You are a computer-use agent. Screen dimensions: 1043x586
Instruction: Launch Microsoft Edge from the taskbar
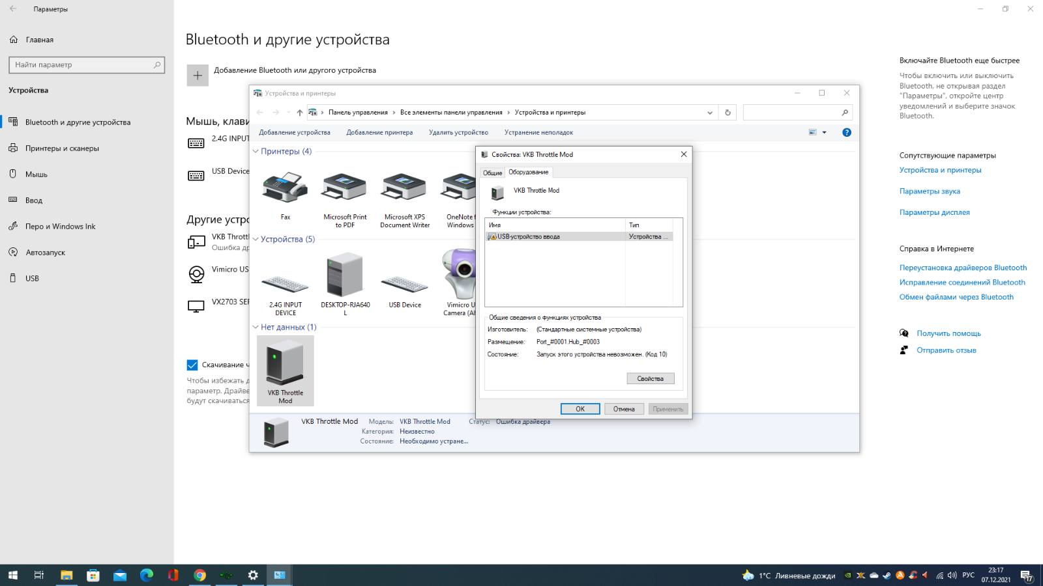tap(147, 575)
